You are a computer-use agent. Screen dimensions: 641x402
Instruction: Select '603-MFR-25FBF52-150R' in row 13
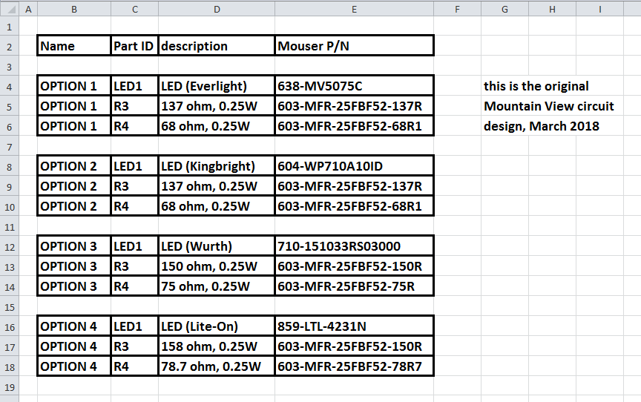[x=354, y=266]
